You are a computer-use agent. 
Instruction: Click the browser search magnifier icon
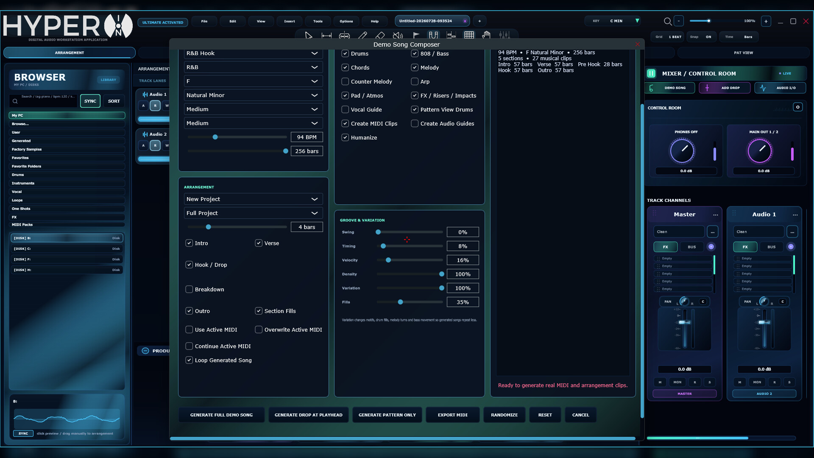15,101
